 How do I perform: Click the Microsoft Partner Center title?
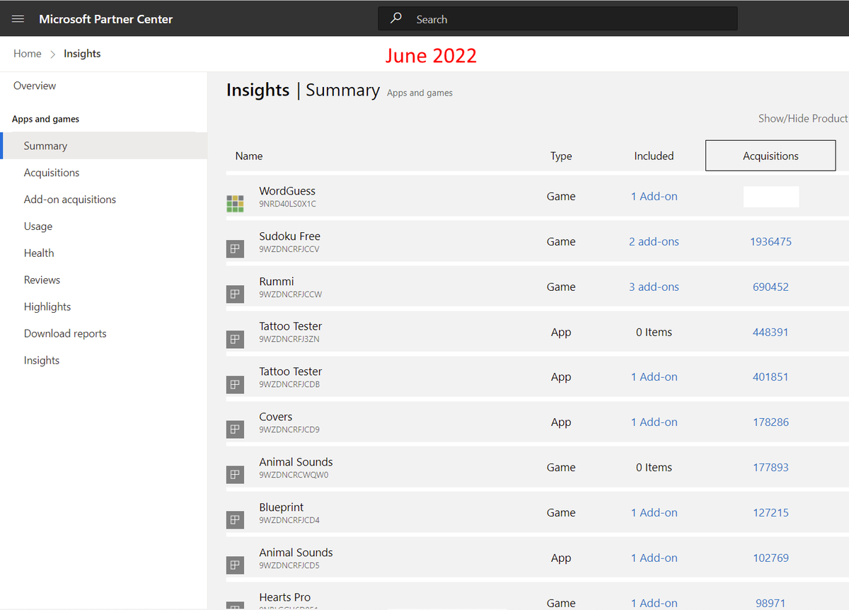point(106,19)
